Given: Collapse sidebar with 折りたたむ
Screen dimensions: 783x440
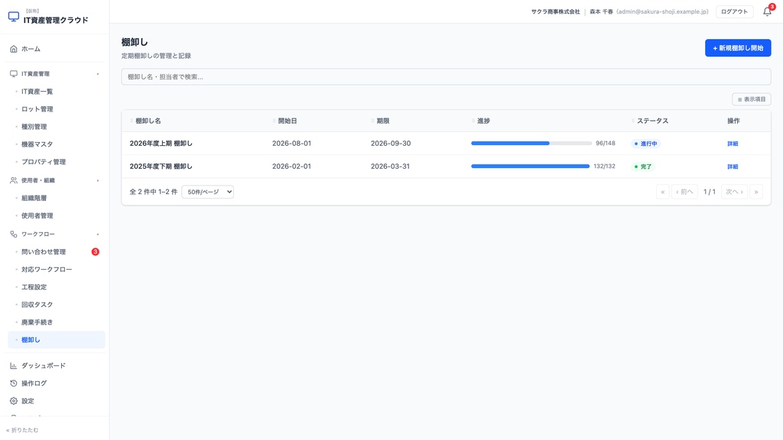Looking at the screenshot, I should point(22,430).
